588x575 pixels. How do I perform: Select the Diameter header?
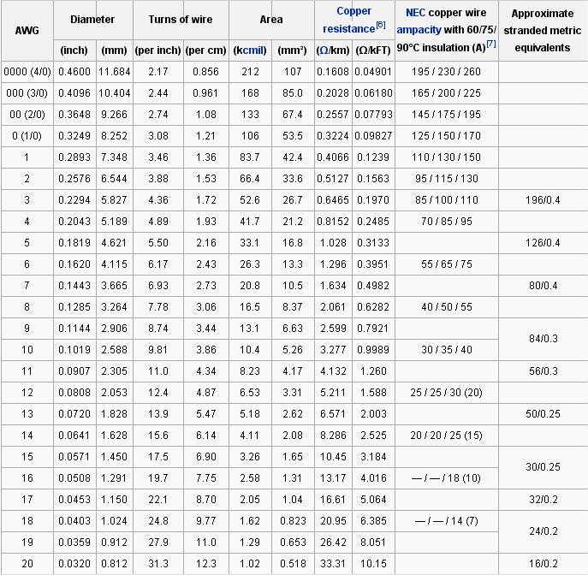point(92,20)
